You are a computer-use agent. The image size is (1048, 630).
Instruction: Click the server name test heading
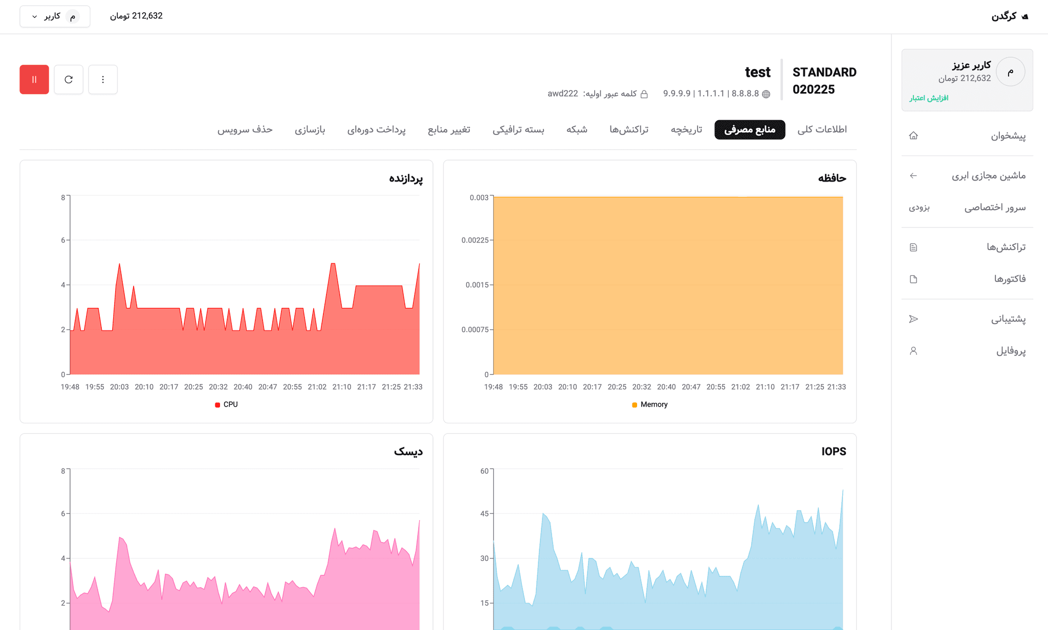click(757, 72)
